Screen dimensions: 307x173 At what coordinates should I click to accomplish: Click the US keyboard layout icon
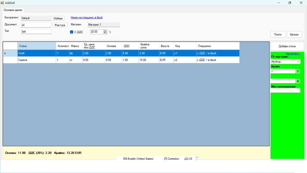pos(186,159)
